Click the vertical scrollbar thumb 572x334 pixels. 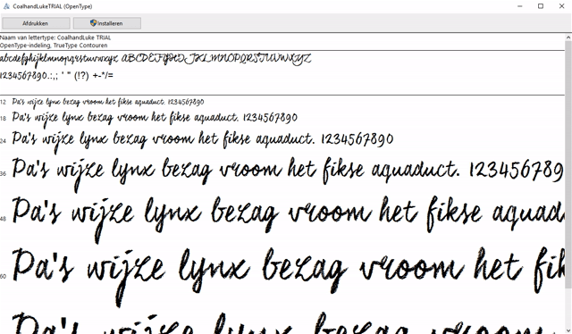[x=568, y=164]
